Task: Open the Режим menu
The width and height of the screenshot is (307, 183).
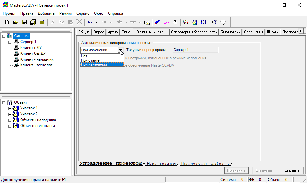Action: [x=66, y=13]
